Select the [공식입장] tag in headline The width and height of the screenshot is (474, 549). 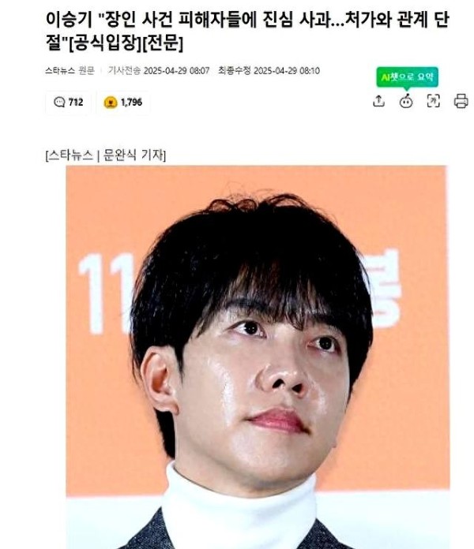point(105,43)
